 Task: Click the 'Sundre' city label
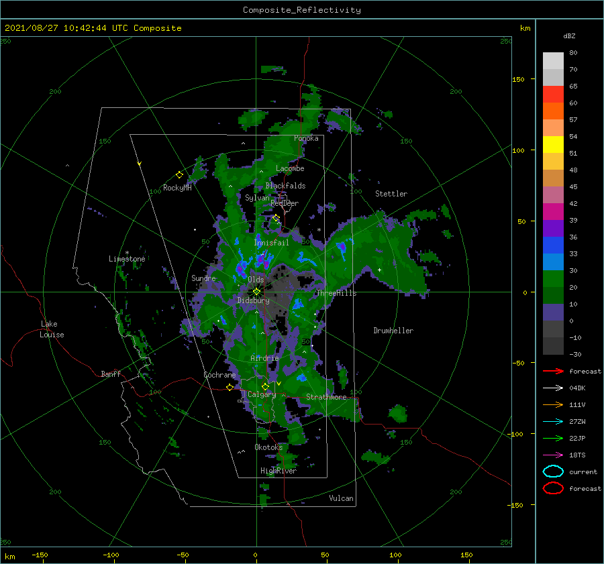coord(203,278)
